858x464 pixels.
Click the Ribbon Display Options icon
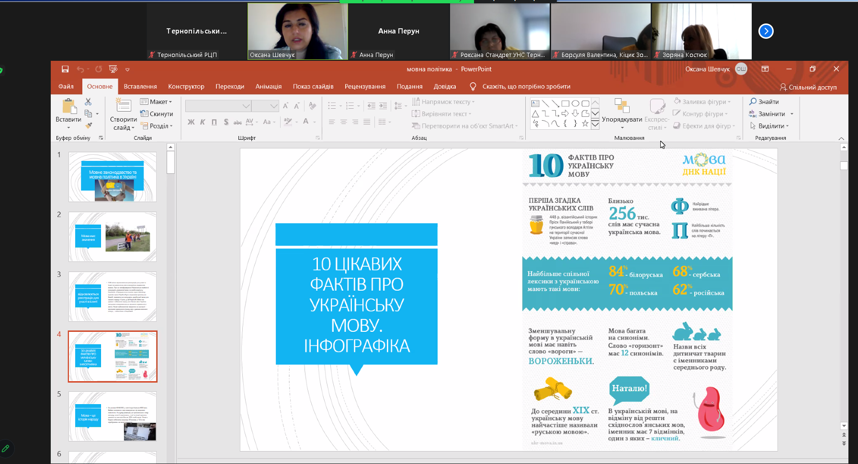[x=765, y=69]
